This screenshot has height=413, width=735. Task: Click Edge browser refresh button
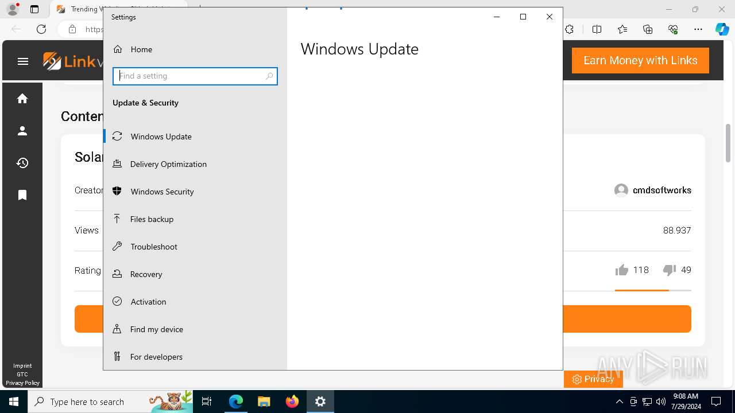(x=41, y=29)
